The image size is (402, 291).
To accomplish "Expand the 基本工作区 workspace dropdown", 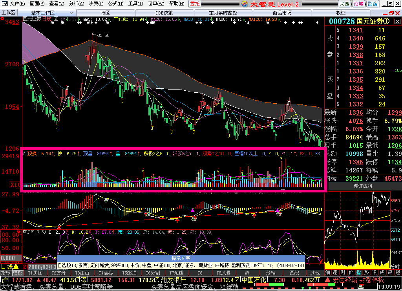I will point(71,13).
